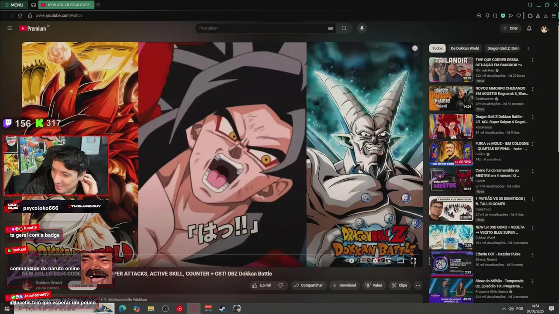559x314 pixels.
Task: Open YouTube notifications bell
Action: click(x=529, y=28)
